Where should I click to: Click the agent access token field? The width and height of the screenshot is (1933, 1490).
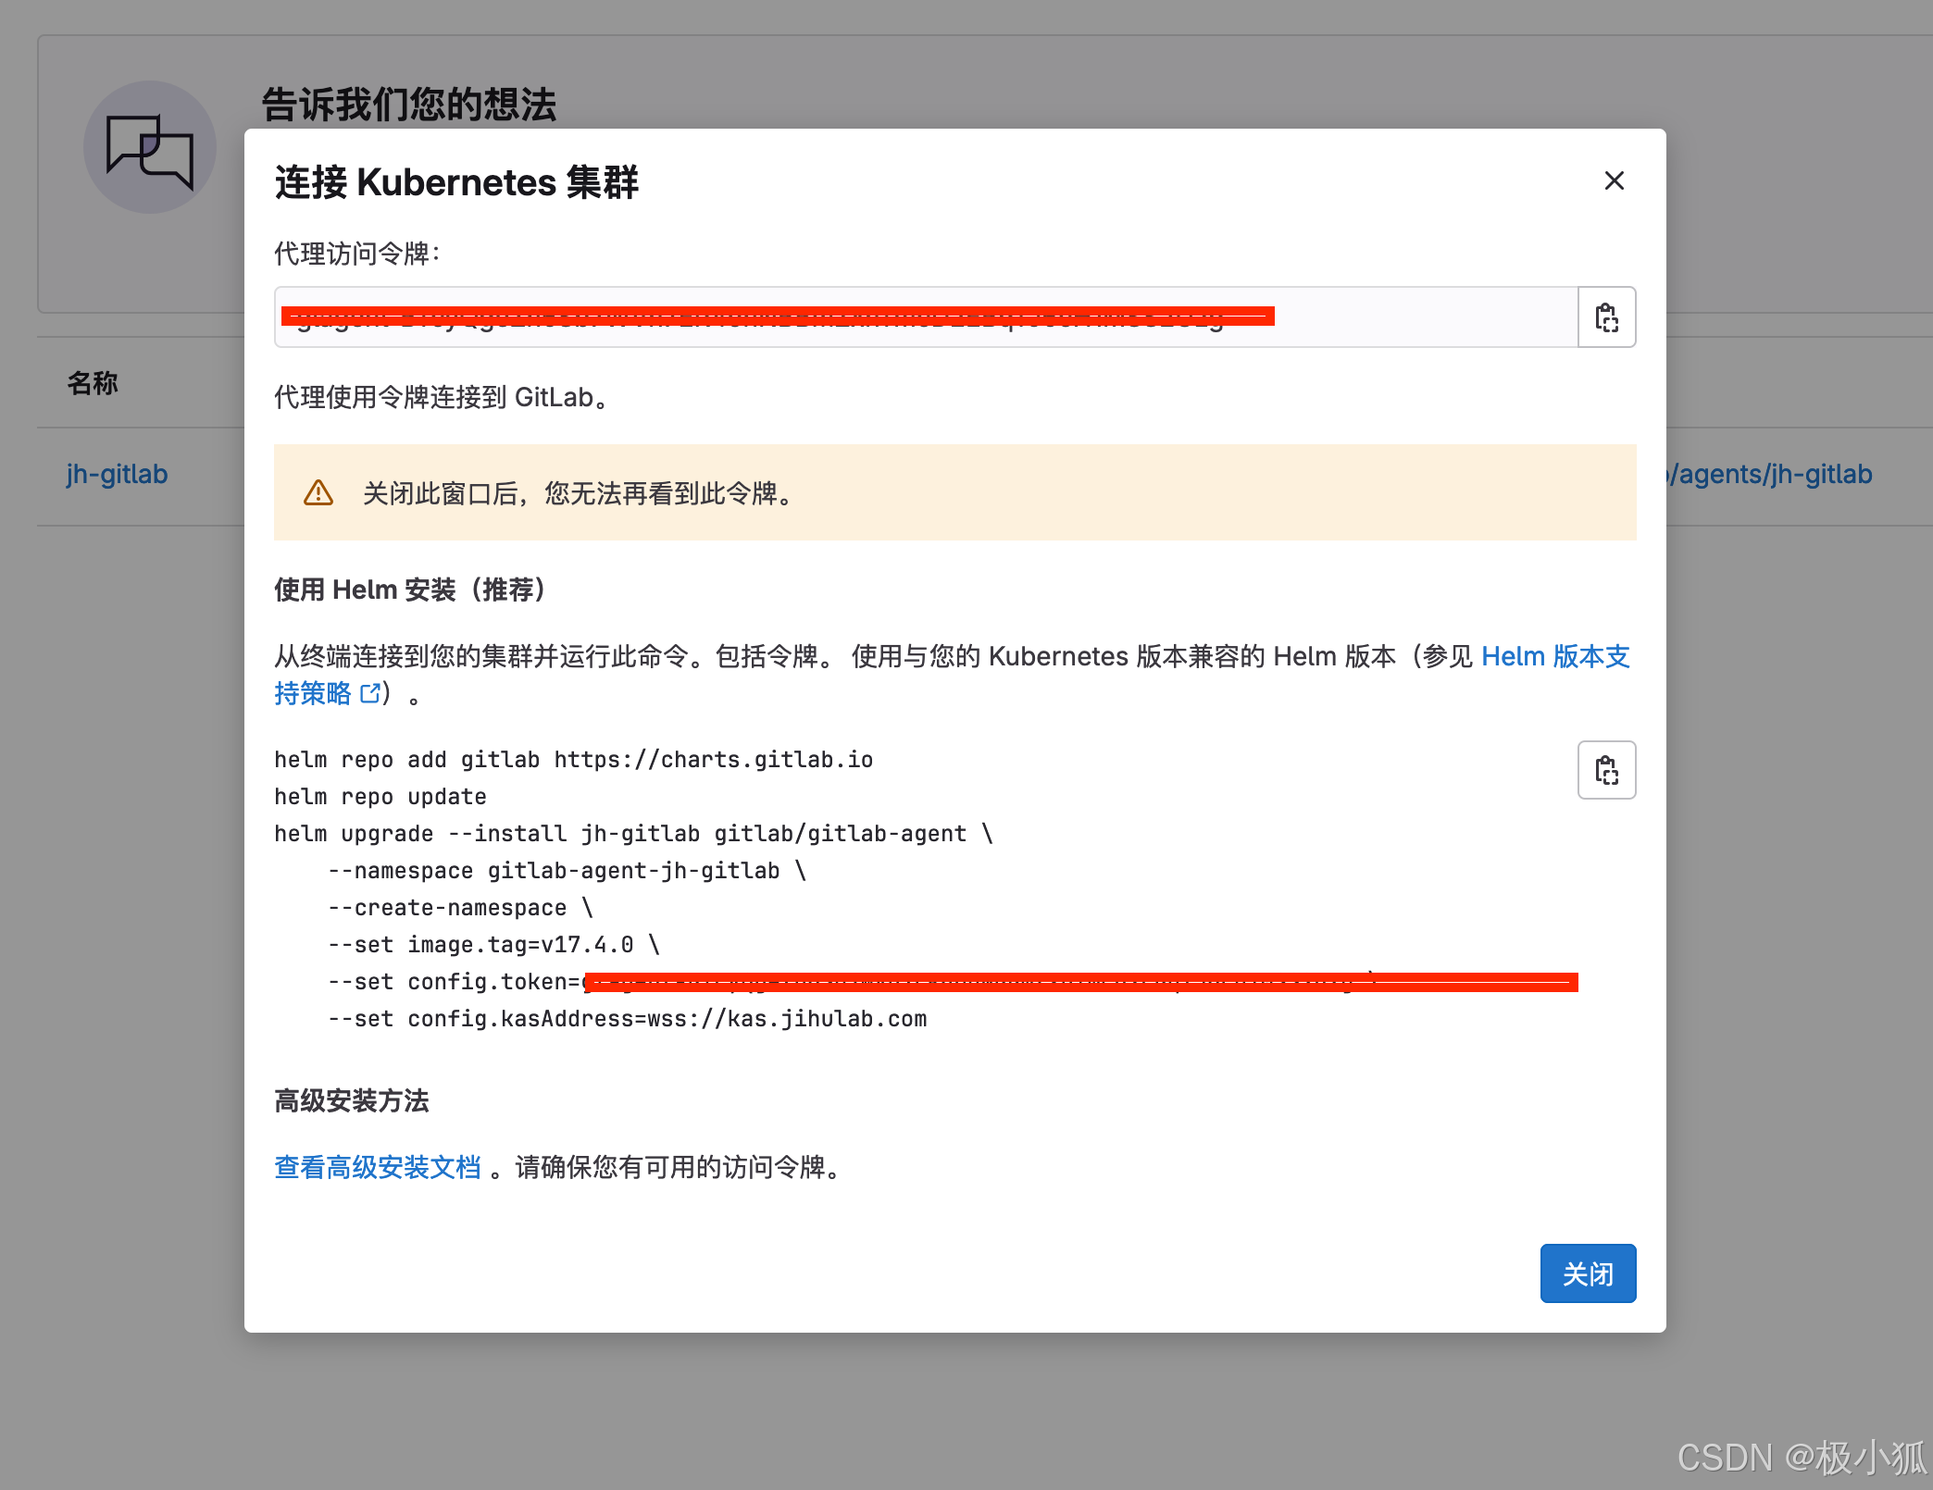pos(926,317)
